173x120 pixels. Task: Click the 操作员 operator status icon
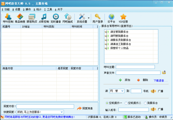tap(146, 117)
